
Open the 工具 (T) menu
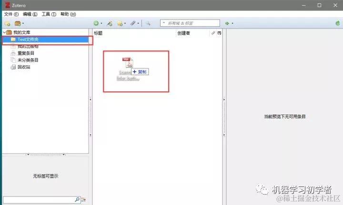point(49,14)
